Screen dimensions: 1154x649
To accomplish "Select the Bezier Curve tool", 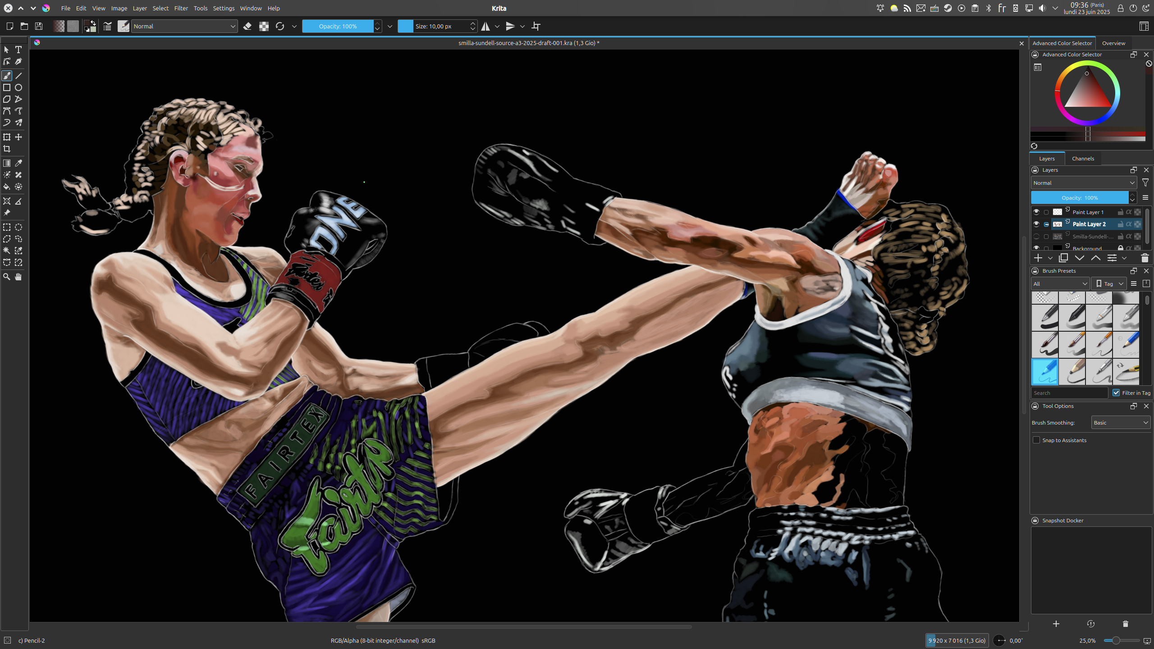I will coord(7,111).
